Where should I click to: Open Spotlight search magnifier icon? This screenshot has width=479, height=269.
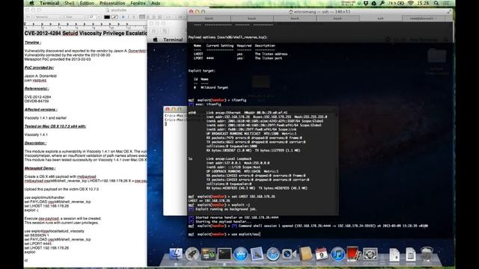click(x=436, y=3)
